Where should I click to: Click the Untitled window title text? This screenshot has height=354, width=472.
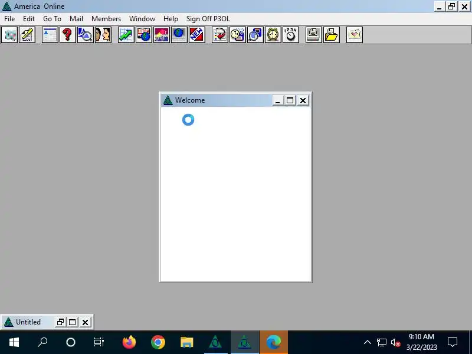[x=28, y=322]
